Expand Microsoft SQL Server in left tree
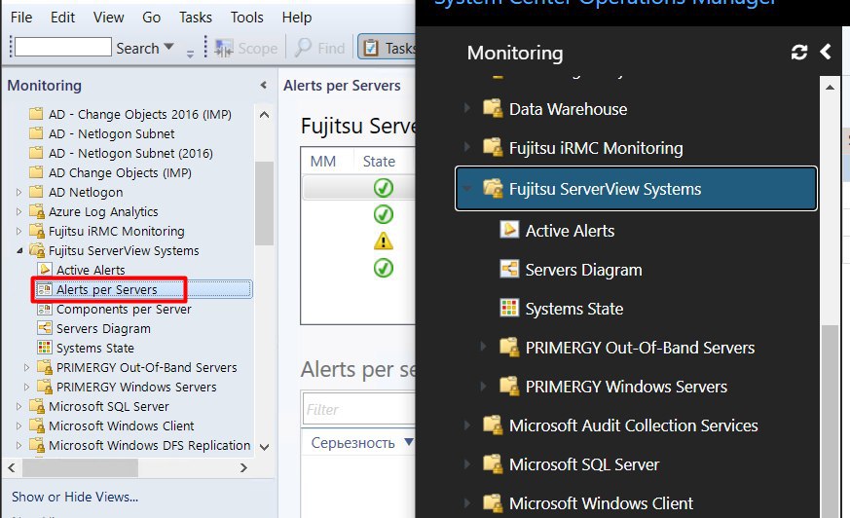850x518 pixels. (x=18, y=406)
